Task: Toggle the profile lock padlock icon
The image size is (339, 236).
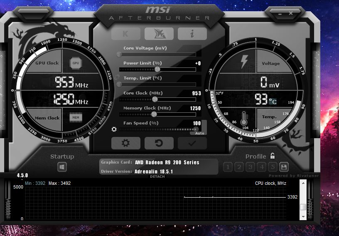Action: click(x=273, y=156)
